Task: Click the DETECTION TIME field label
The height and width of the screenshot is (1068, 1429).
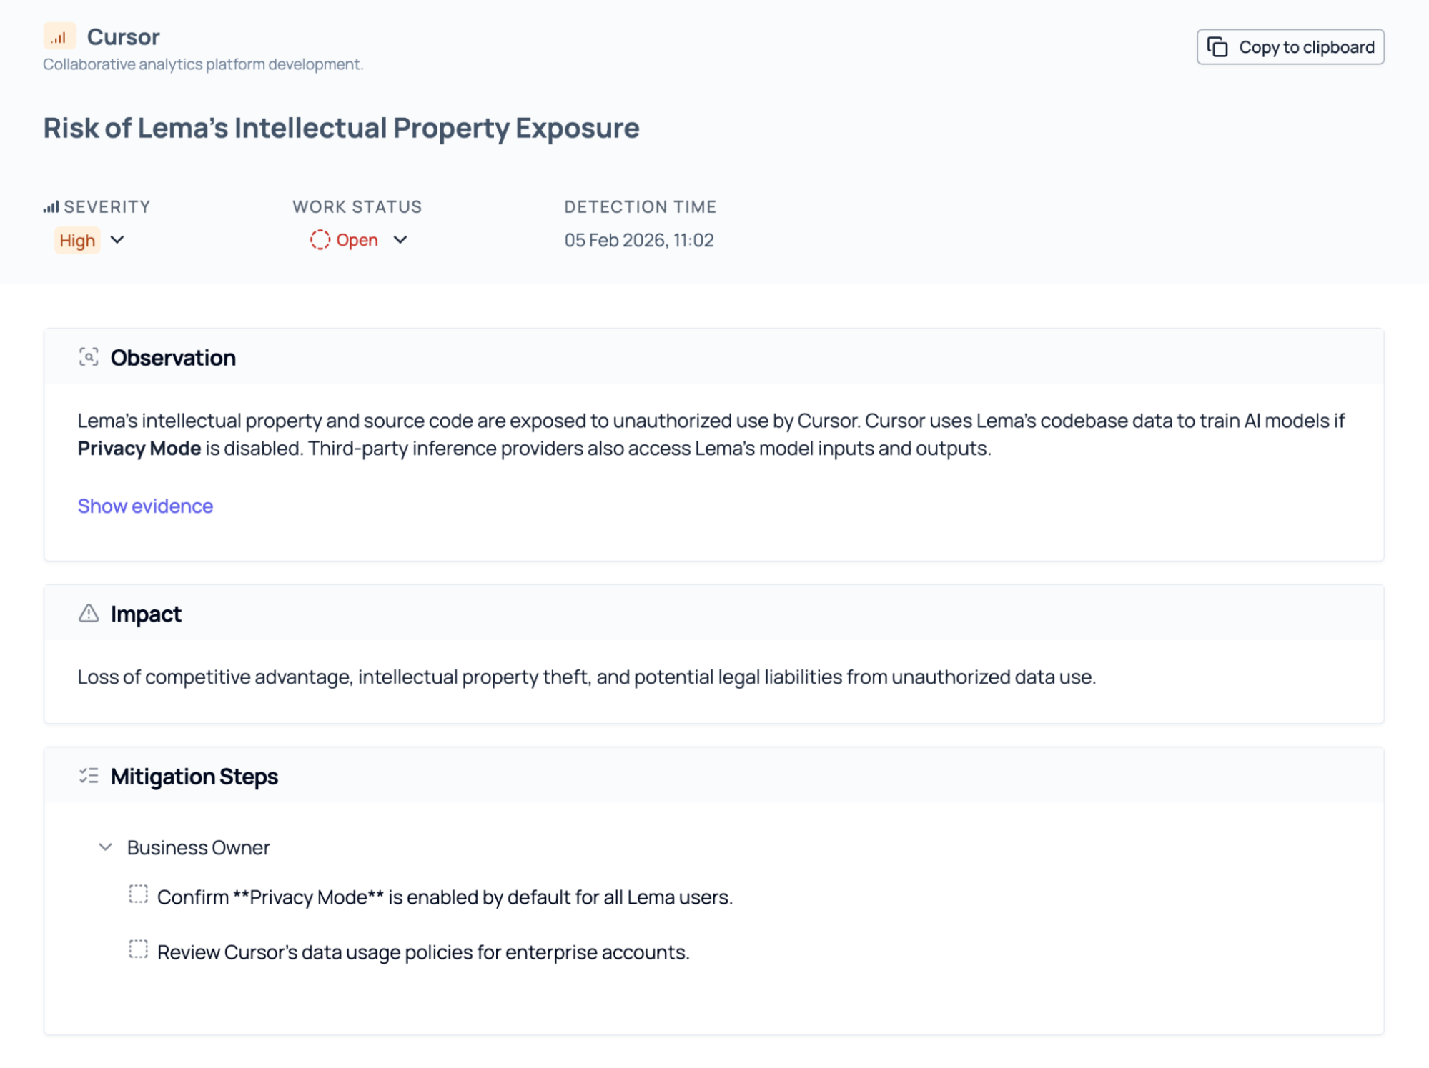Action: coord(641,207)
